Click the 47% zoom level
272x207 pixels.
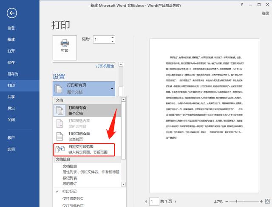point(218,201)
